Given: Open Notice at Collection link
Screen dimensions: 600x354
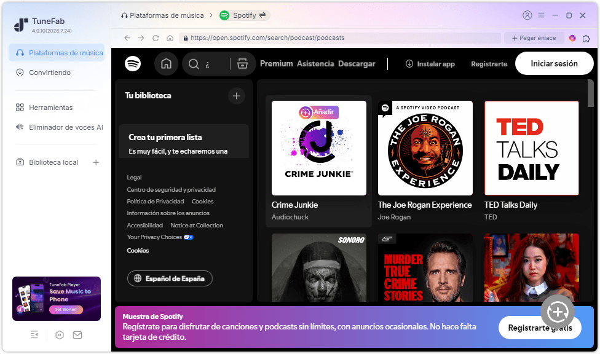Looking at the screenshot, I should coord(197,226).
